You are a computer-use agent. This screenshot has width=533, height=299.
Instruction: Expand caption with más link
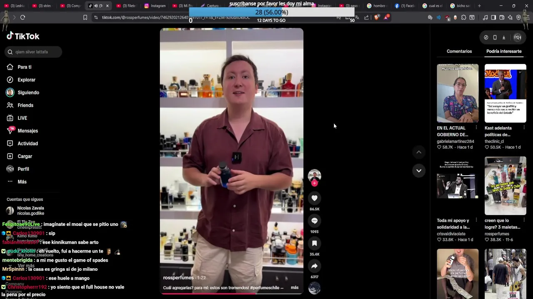click(x=294, y=287)
